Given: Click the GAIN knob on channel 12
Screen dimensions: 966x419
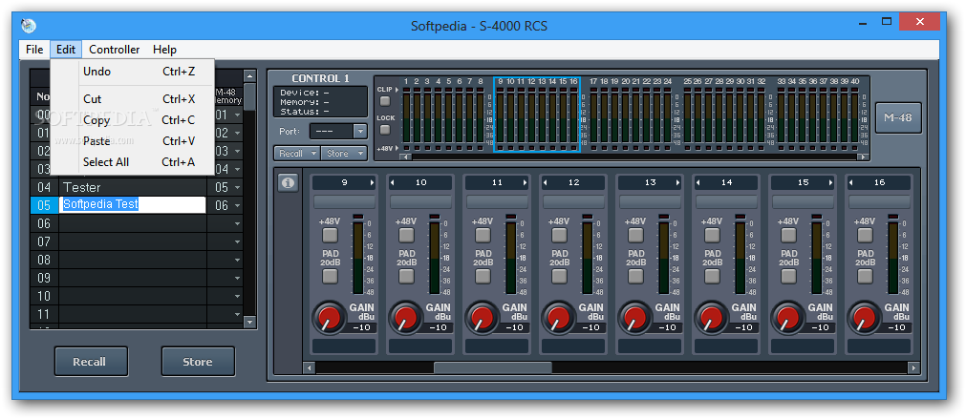Looking at the screenshot, I should 559,318.
